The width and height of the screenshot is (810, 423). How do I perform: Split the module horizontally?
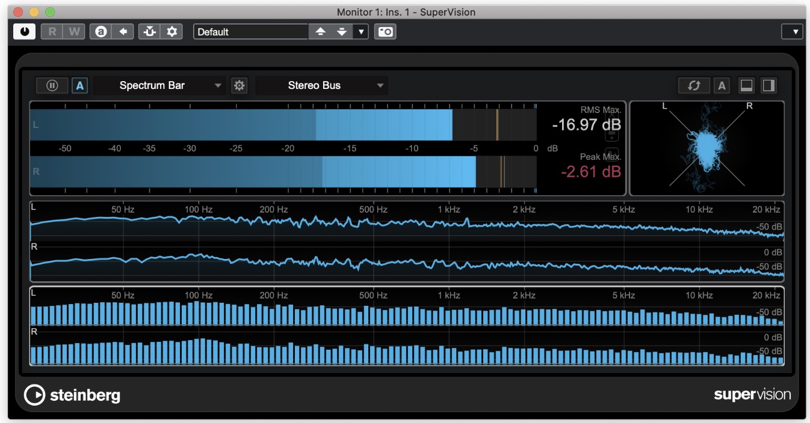click(x=747, y=86)
